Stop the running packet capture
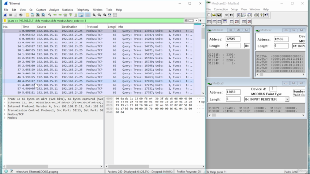The image size is (310, 174). click(x=11, y=15)
